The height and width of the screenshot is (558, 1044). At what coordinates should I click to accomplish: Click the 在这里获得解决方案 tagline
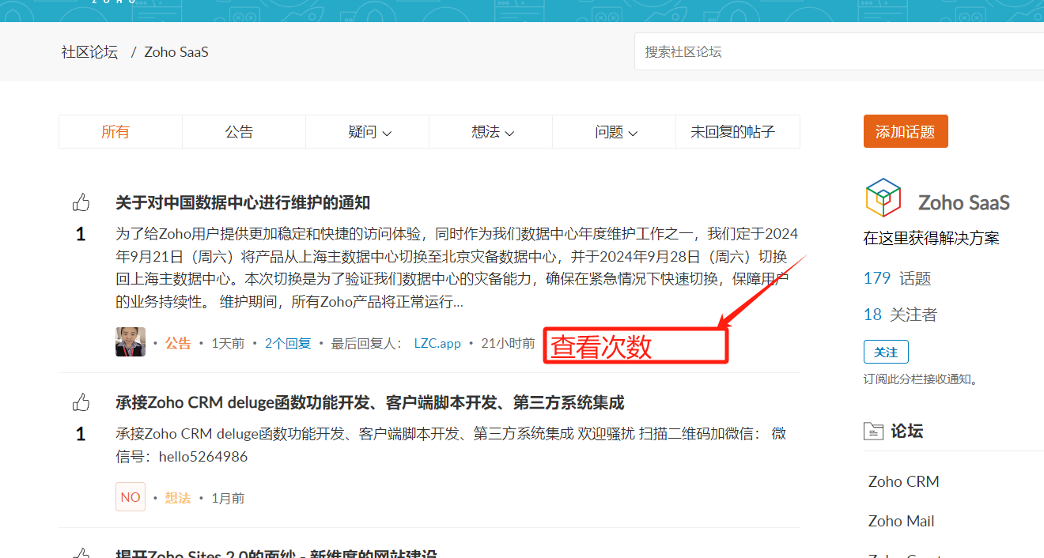[x=932, y=238]
